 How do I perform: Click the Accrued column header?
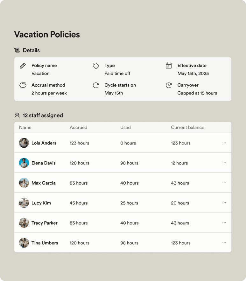point(78,127)
